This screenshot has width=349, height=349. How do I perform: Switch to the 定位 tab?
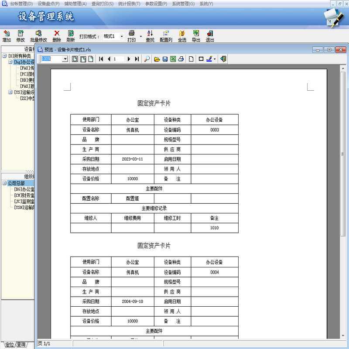click(9, 345)
